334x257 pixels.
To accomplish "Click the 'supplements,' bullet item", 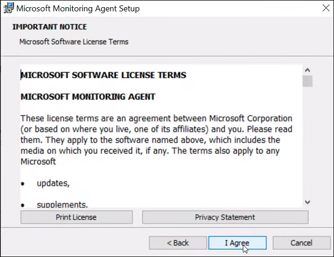I will [62, 204].
